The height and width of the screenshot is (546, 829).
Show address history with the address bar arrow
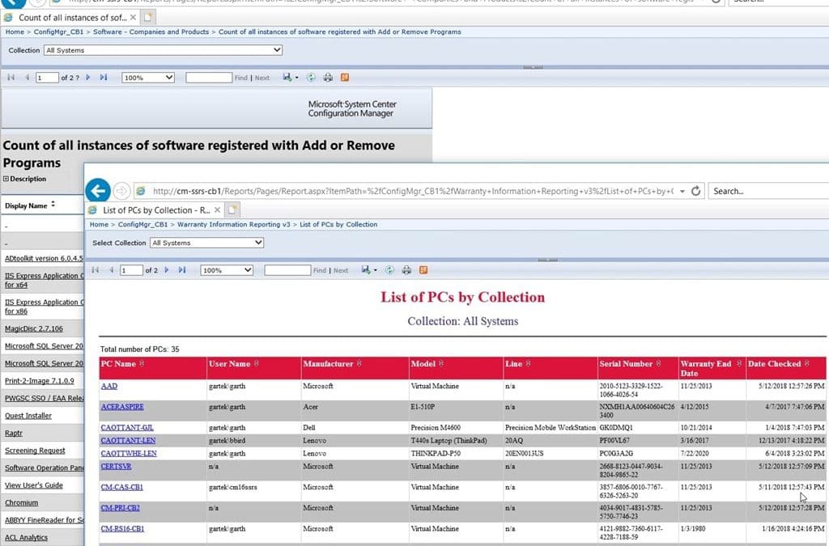pyautogui.click(x=682, y=191)
